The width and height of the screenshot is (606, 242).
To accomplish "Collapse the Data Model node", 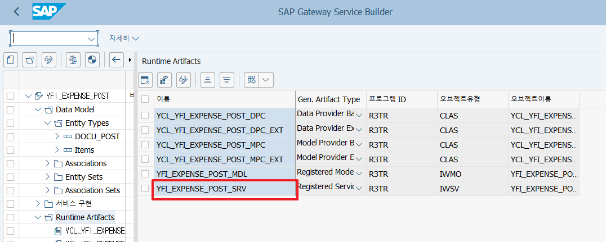I will 38,110.
